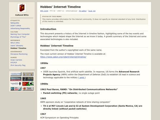
Task: Click the Packet-switching (PS) networks text
Action: tap(60, 93)
